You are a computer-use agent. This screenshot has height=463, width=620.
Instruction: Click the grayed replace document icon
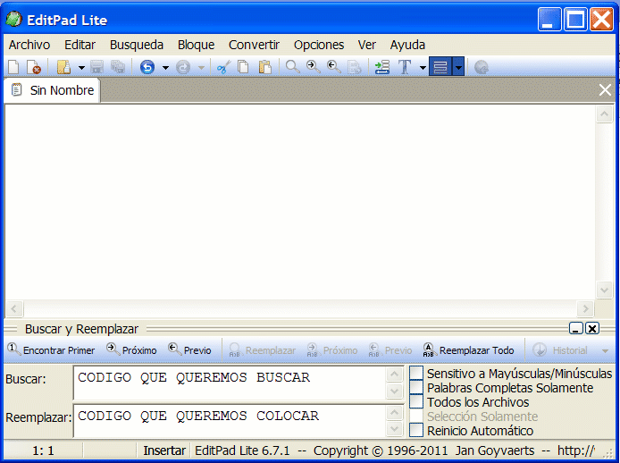tap(355, 67)
